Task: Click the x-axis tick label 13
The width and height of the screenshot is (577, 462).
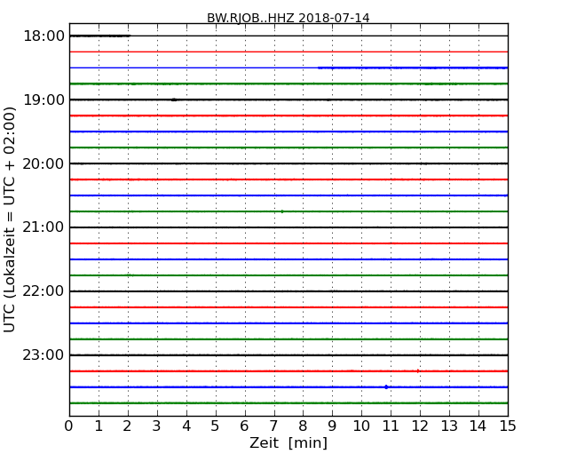Action: [x=449, y=426]
